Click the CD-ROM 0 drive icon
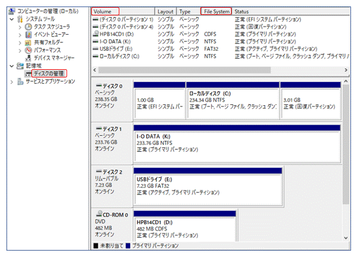The width and height of the screenshot is (358, 256). tap(98, 215)
